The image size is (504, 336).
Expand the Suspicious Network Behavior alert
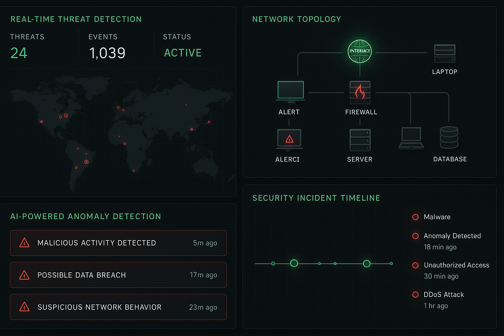tap(118, 307)
